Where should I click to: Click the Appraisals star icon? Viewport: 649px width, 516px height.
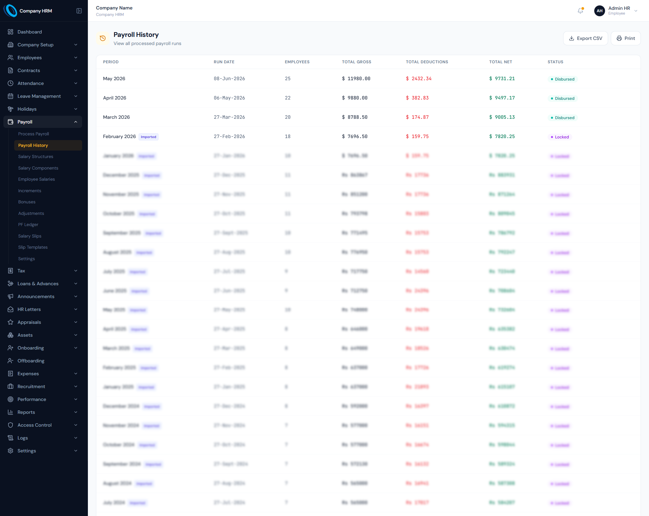click(10, 322)
